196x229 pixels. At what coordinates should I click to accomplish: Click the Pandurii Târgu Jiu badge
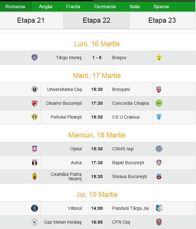(159, 208)
